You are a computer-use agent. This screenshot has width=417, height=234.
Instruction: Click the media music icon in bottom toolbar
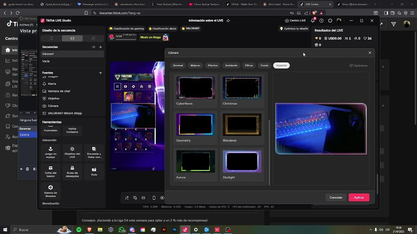(x=135, y=198)
